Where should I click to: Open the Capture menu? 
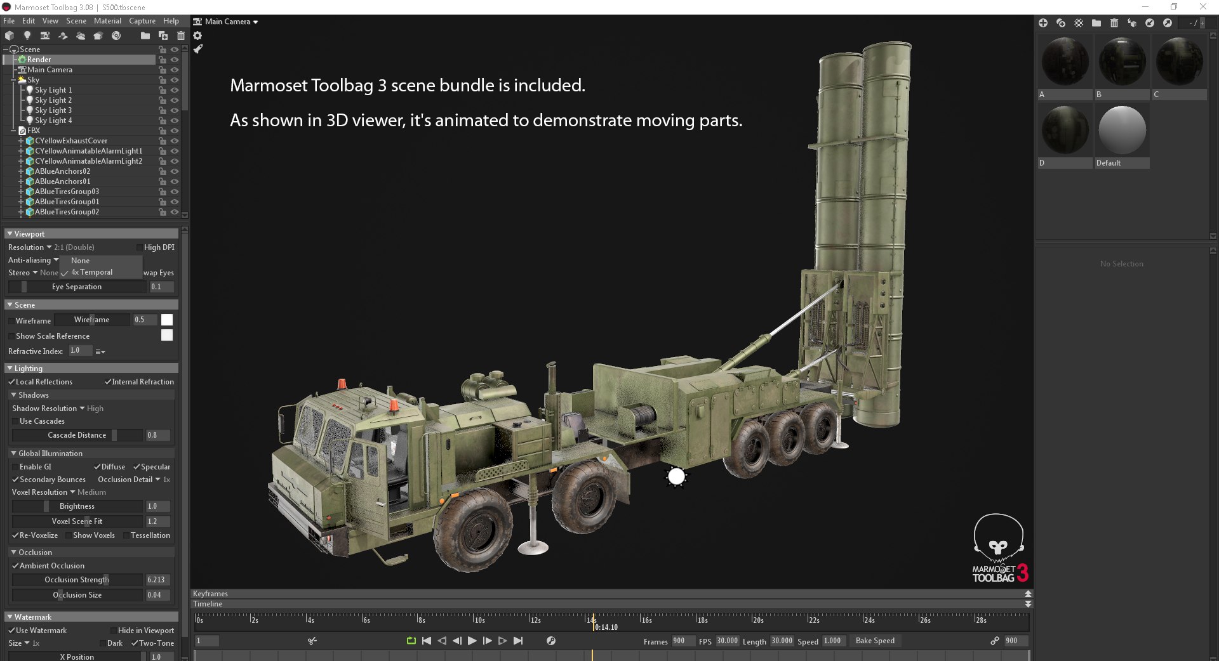[x=142, y=21]
